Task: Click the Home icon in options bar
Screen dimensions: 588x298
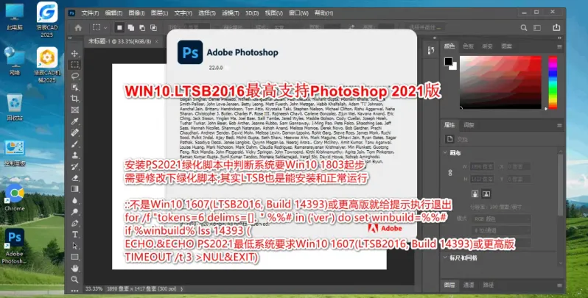Action: (78, 28)
